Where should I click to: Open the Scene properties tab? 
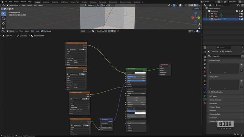[x=205, y=68]
